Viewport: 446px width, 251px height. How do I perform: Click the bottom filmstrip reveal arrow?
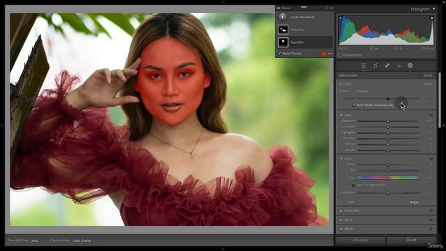pos(223,249)
